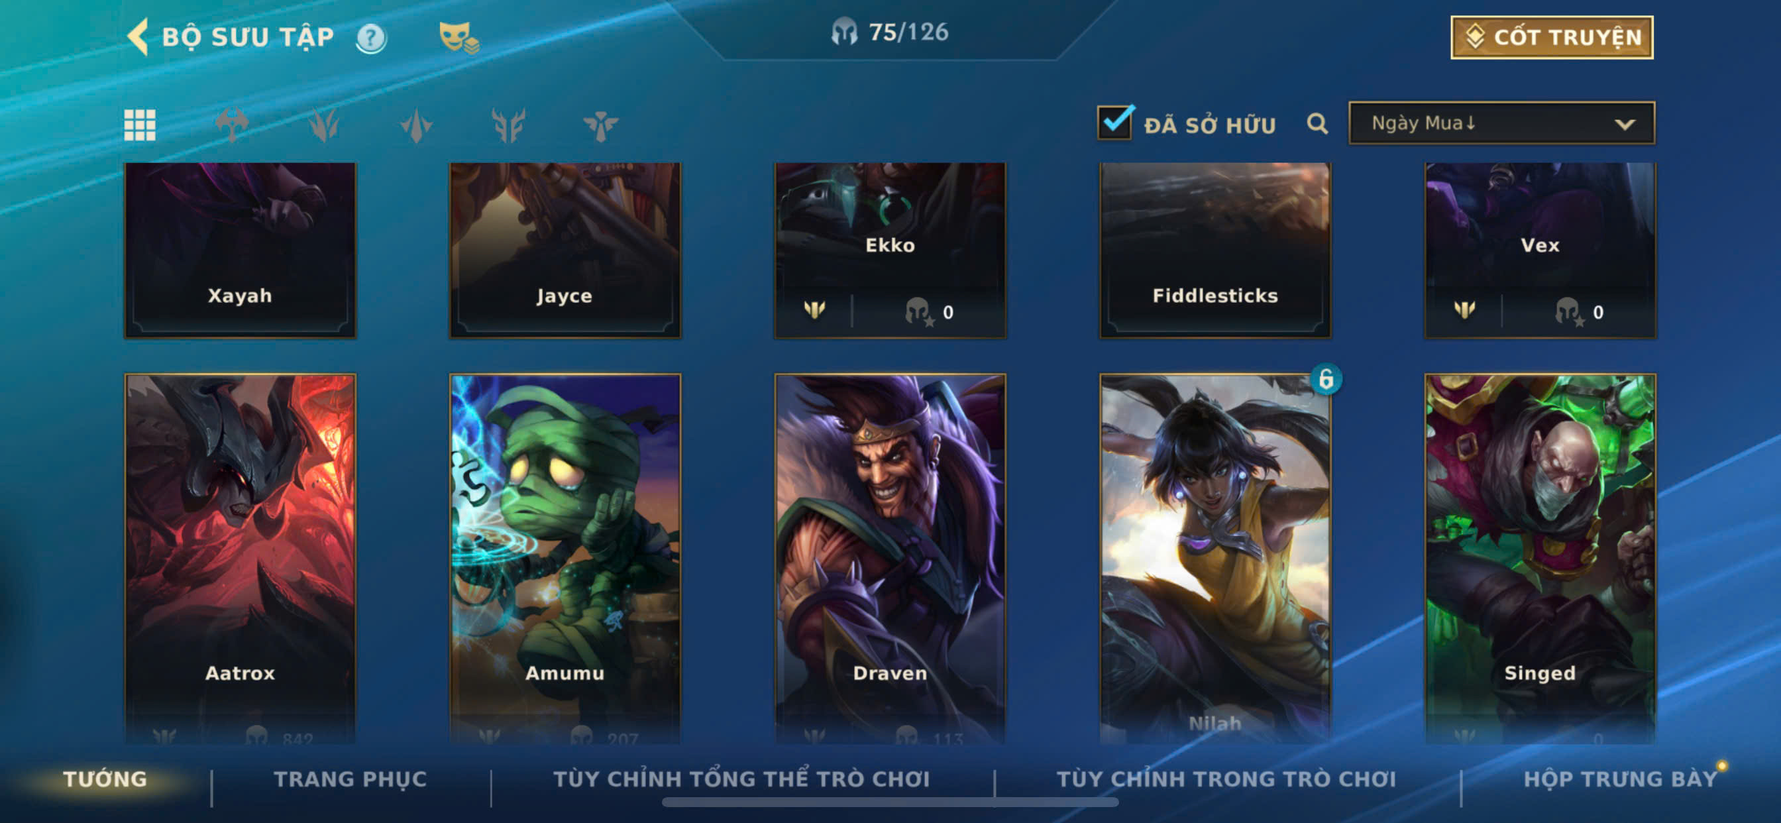Open the Nilah card with lock badge
1781x823 pixels.
click(x=1214, y=557)
